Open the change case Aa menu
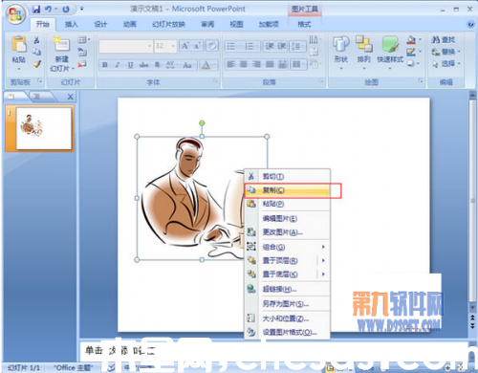Screen dimensions: 478x373 (188, 65)
